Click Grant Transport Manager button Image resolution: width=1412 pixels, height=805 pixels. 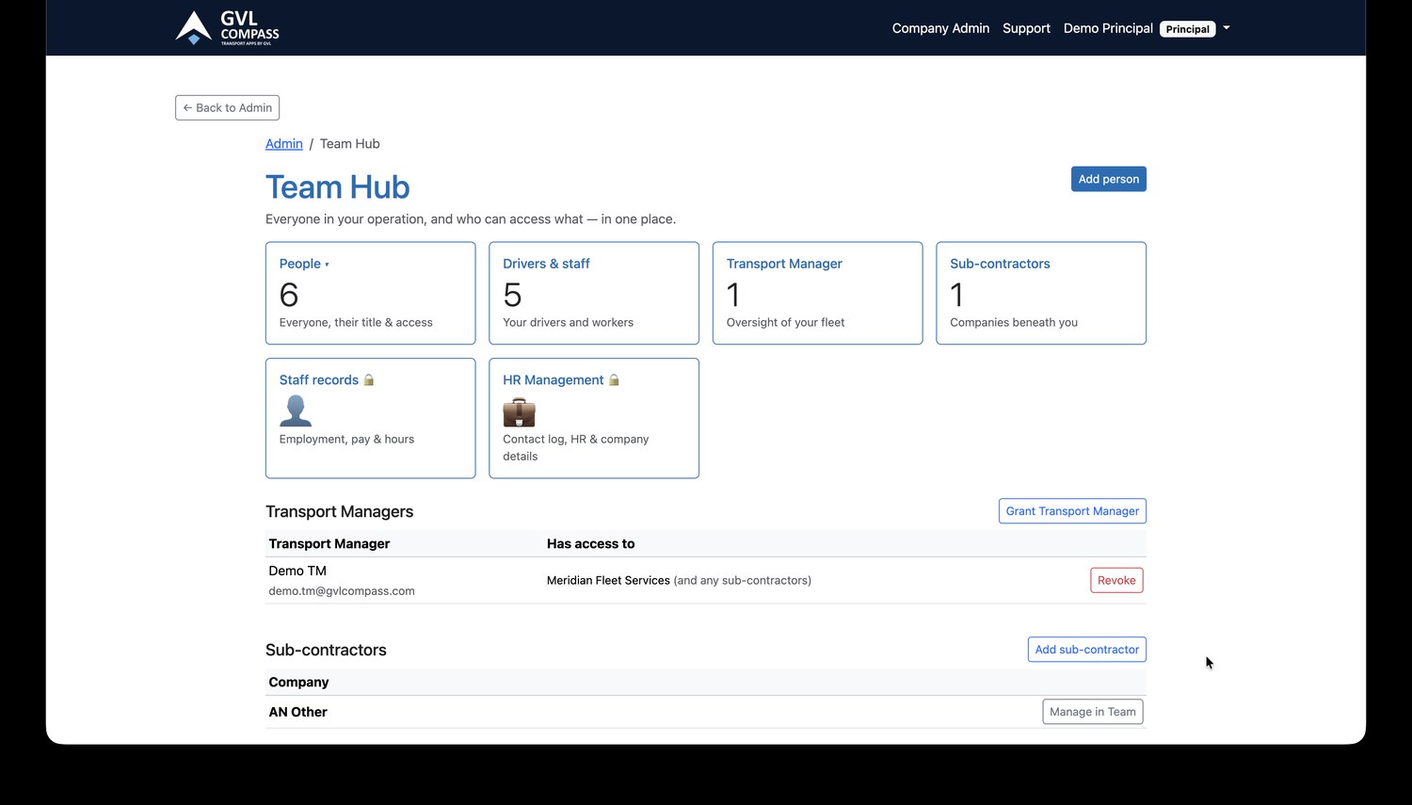pyautogui.click(x=1072, y=511)
